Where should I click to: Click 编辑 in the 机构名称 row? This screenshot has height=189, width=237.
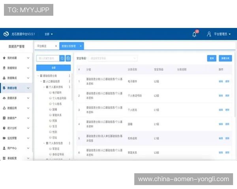coord(221,138)
